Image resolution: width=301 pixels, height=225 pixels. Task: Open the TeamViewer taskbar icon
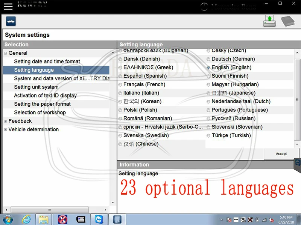click(99, 219)
